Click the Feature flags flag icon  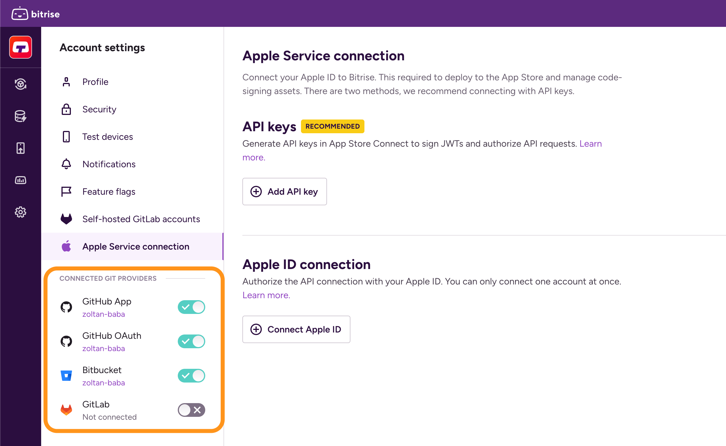66,192
